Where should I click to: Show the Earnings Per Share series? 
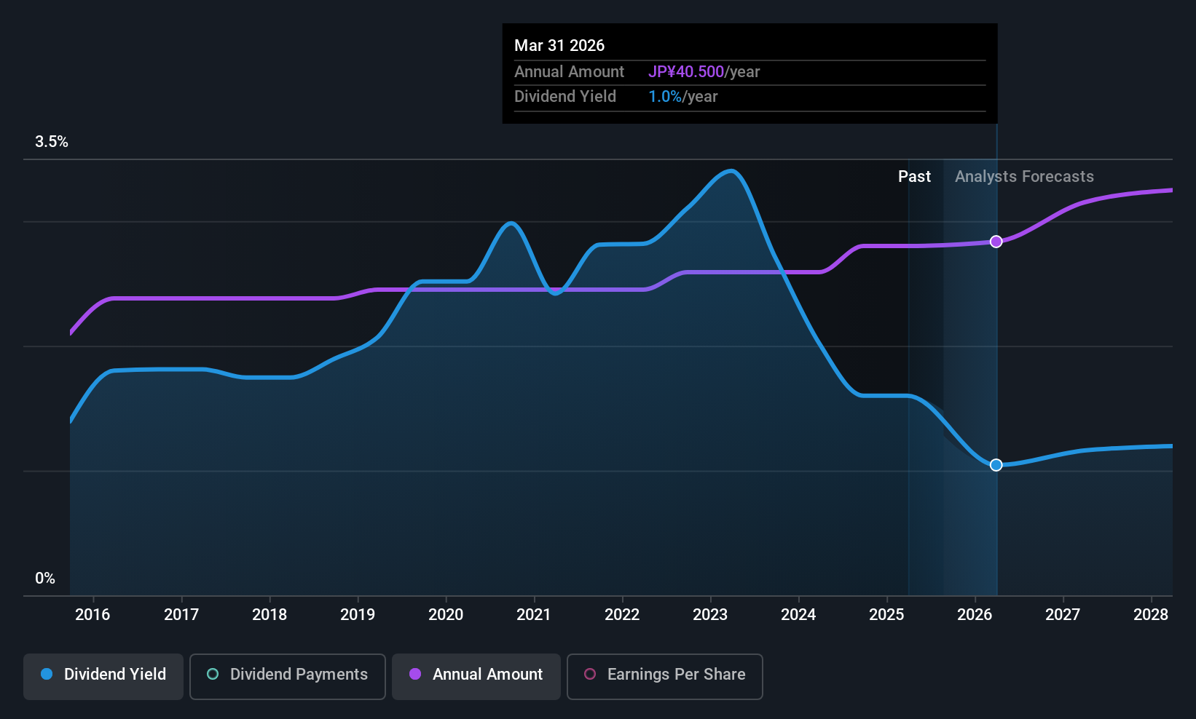(x=665, y=676)
